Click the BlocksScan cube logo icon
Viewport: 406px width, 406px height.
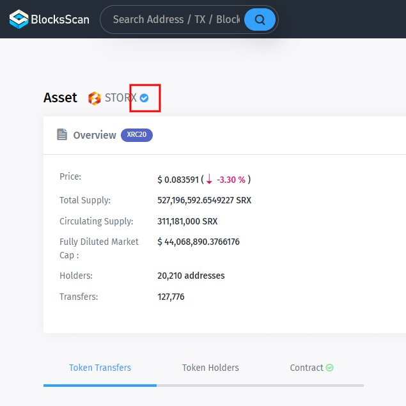(19, 20)
